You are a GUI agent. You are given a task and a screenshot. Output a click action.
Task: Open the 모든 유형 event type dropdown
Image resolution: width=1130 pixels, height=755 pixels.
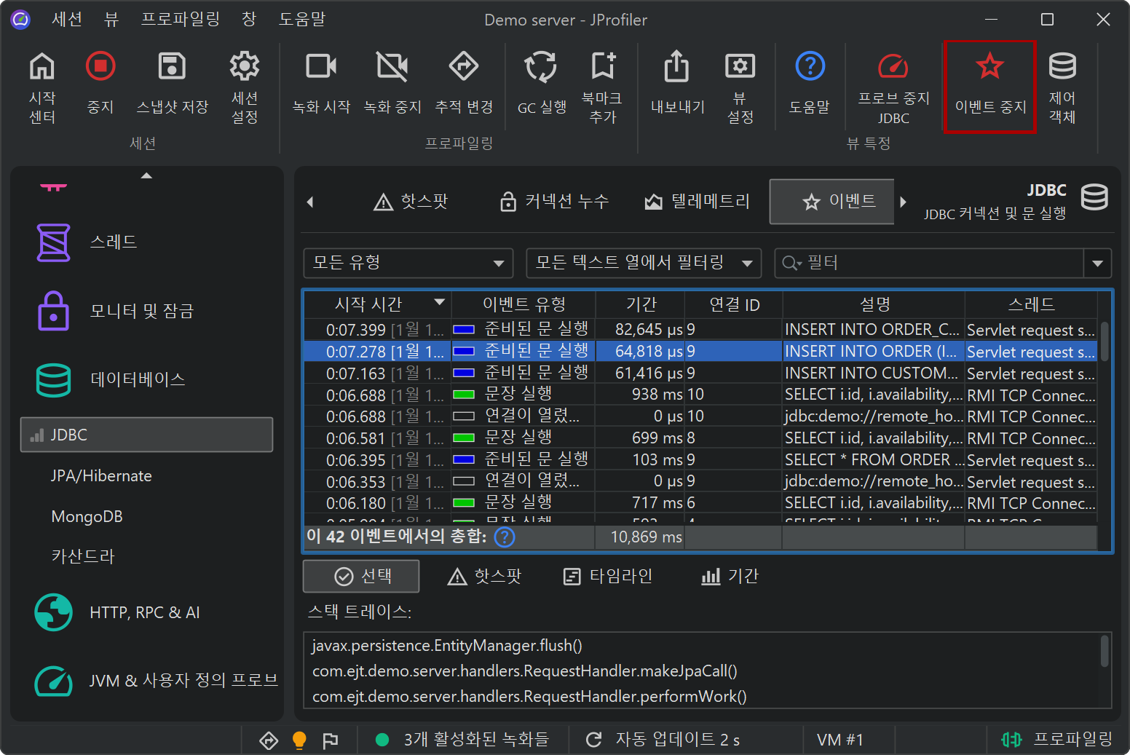tap(408, 263)
